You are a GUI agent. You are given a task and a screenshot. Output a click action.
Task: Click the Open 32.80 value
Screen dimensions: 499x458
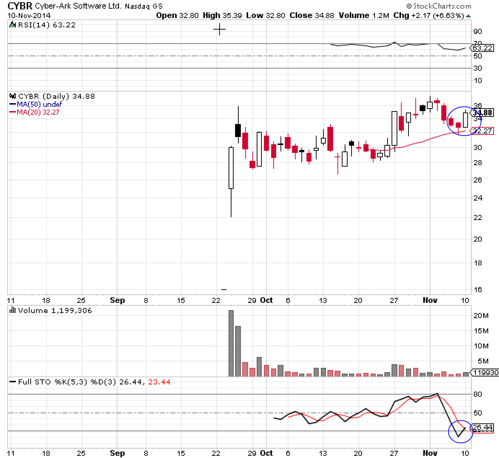click(x=177, y=16)
